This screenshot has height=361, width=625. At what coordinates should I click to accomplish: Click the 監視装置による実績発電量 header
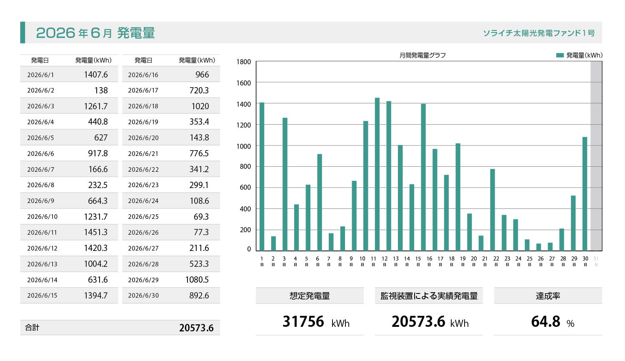(x=429, y=296)
